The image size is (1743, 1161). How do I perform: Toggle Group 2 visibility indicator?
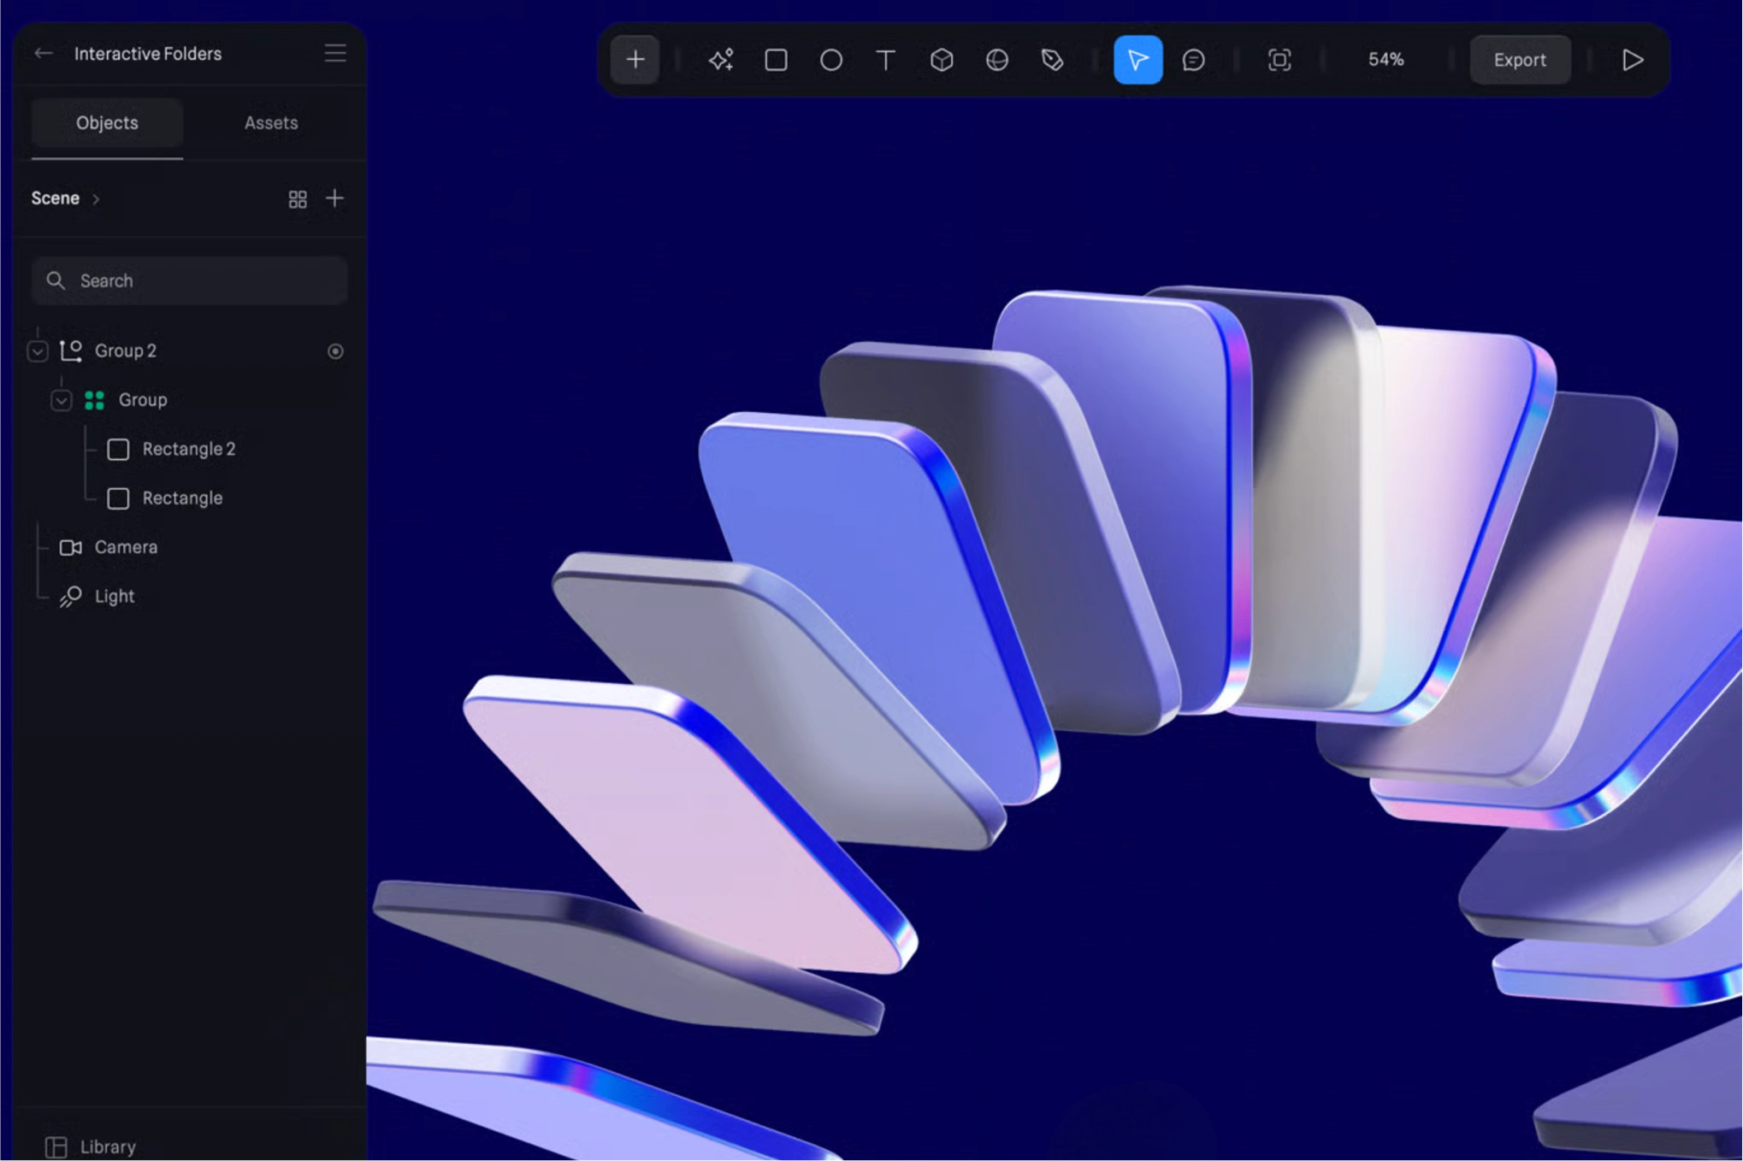pos(335,351)
